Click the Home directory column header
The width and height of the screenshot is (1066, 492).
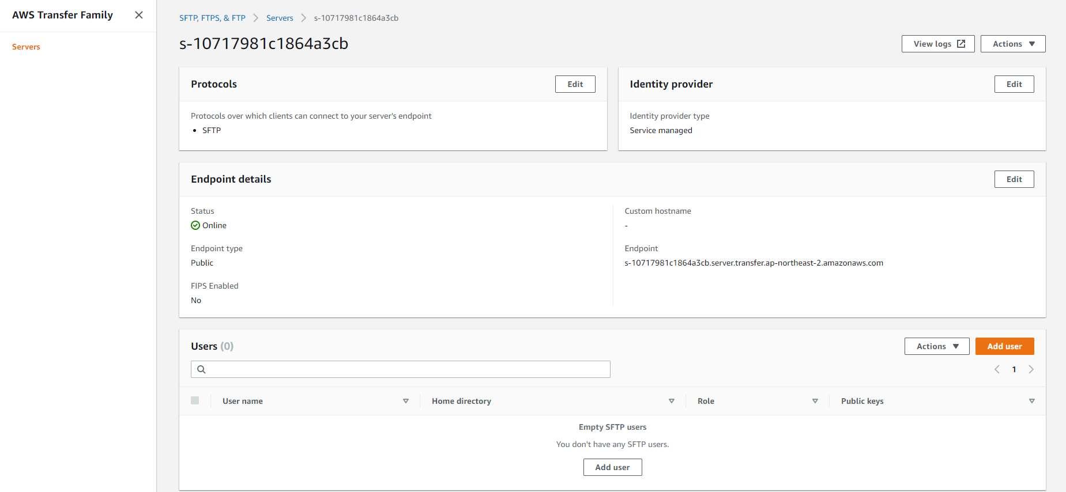(461, 401)
